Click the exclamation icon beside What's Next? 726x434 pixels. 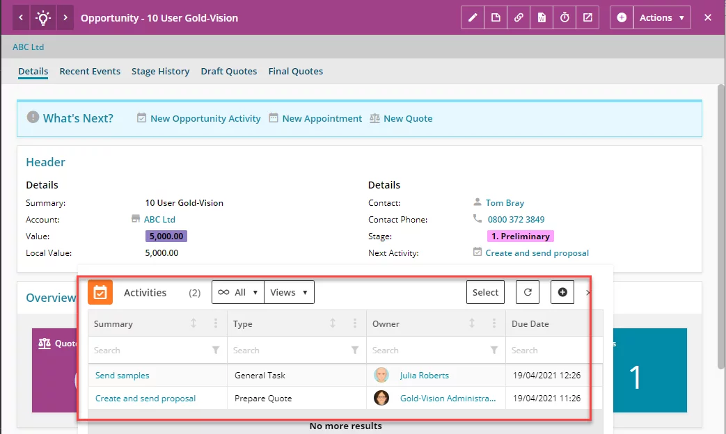click(33, 117)
